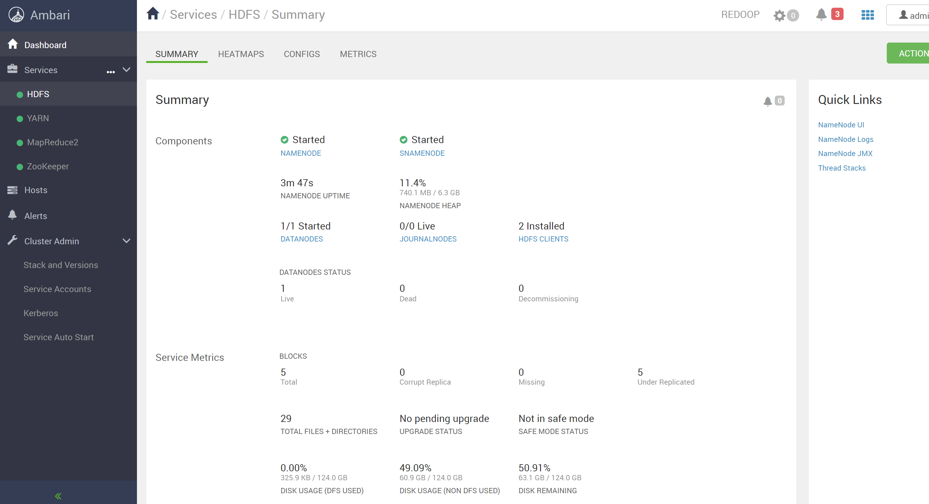Click green check next to NAMENODE Started
Screen dimensions: 929x504
coord(285,140)
